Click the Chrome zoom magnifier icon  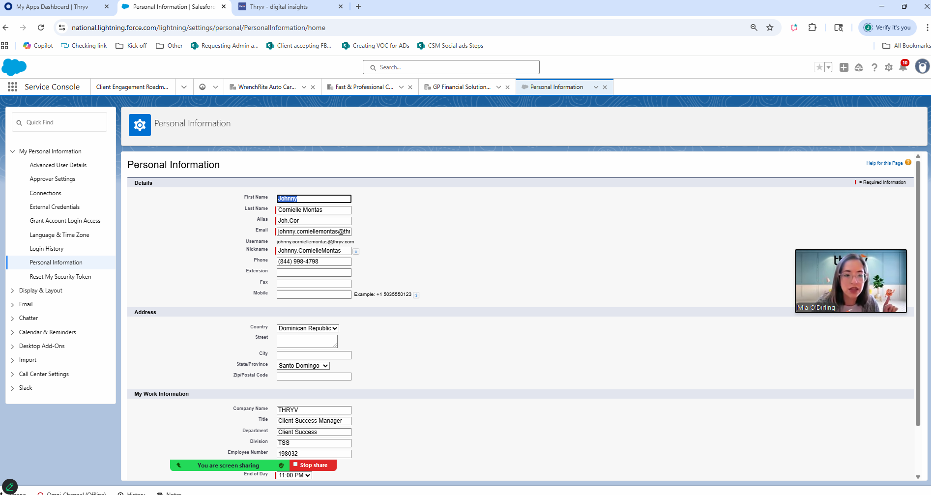(754, 28)
